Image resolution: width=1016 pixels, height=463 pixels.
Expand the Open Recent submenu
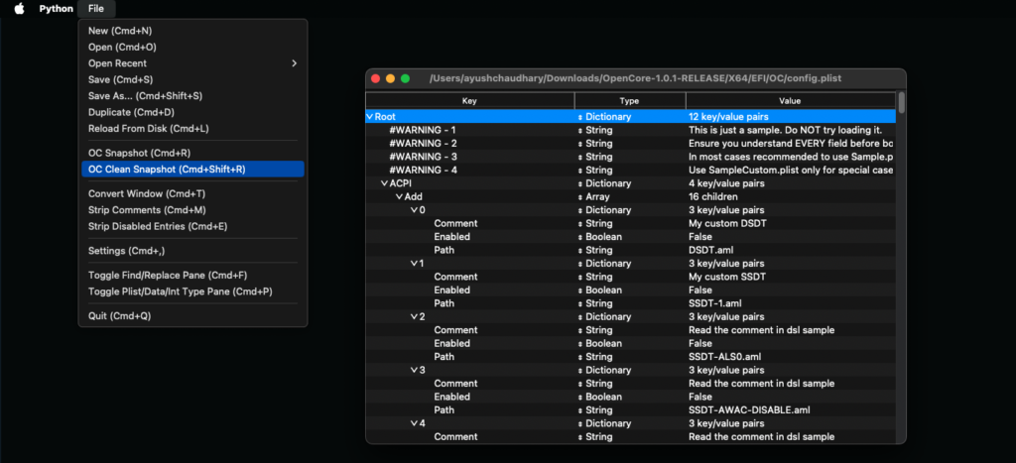click(x=192, y=63)
